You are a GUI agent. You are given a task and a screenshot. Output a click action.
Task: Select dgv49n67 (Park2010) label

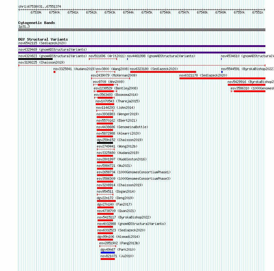(118, 249)
